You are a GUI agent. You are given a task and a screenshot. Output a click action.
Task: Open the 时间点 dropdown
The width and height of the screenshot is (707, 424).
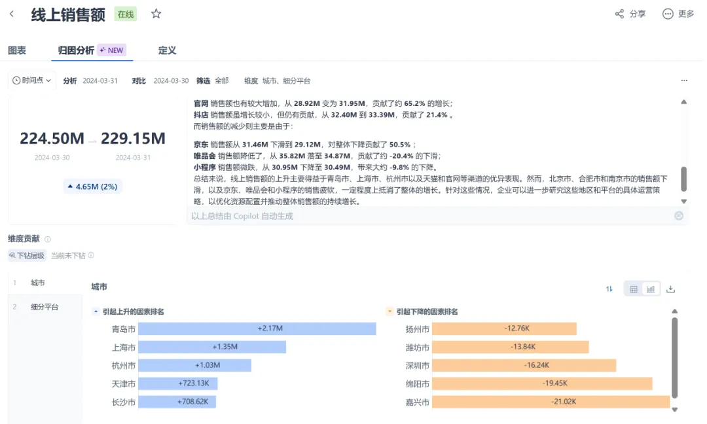(x=31, y=80)
